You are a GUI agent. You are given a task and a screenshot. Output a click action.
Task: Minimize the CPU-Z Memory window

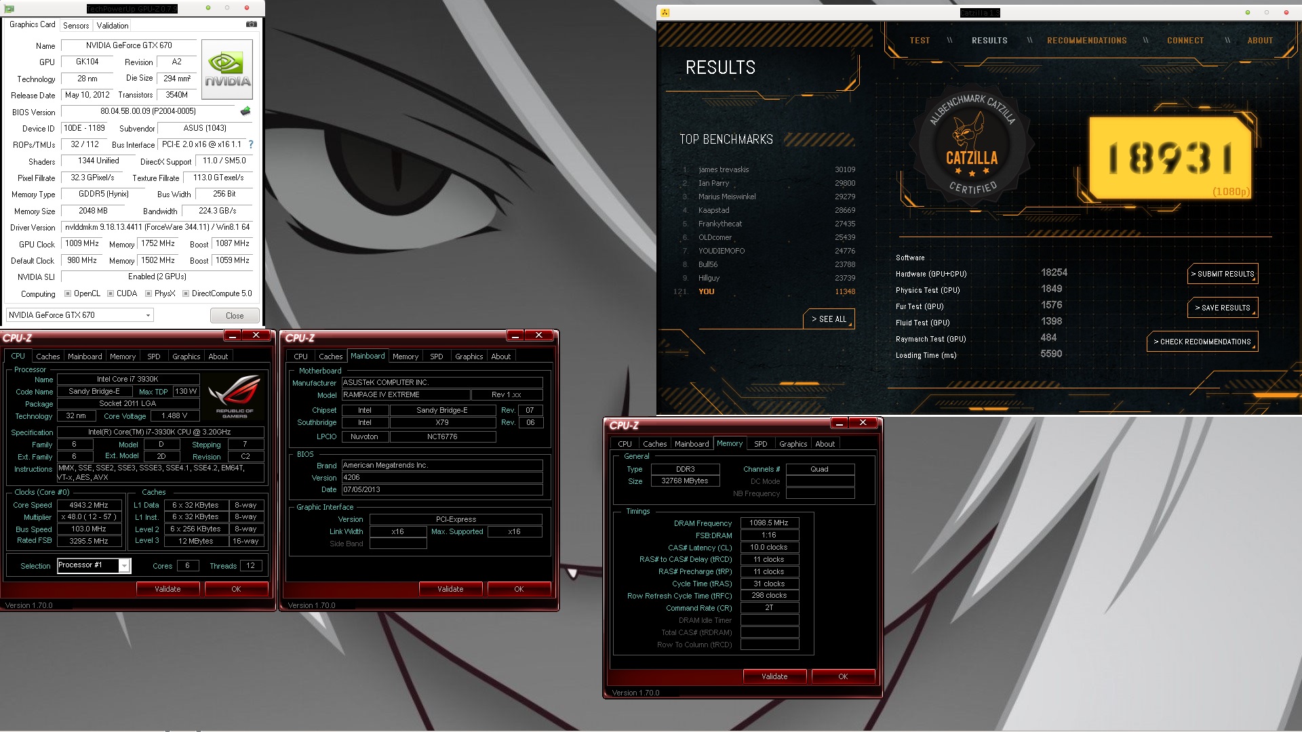(839, 423)
